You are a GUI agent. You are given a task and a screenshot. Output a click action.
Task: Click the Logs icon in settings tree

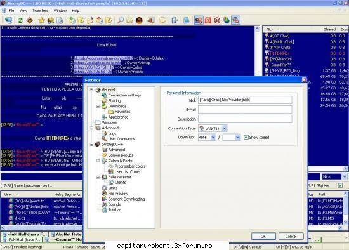click(x=104, y=133)
